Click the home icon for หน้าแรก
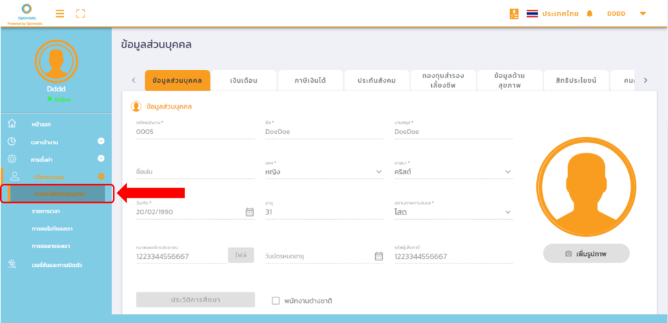The image size is (668, 323). click(12, 124)
